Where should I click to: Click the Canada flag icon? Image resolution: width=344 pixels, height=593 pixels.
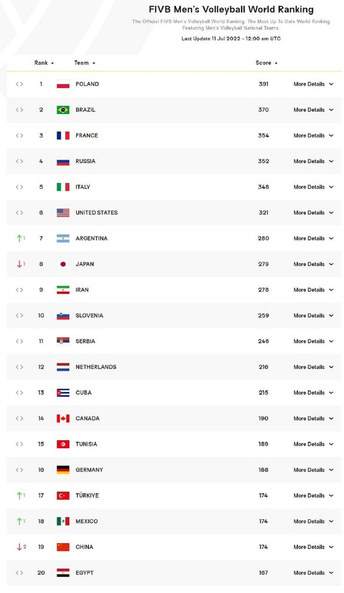(63, 418)
